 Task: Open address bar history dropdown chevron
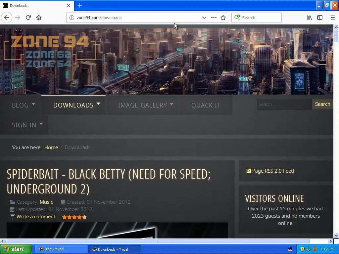(204, 18)
